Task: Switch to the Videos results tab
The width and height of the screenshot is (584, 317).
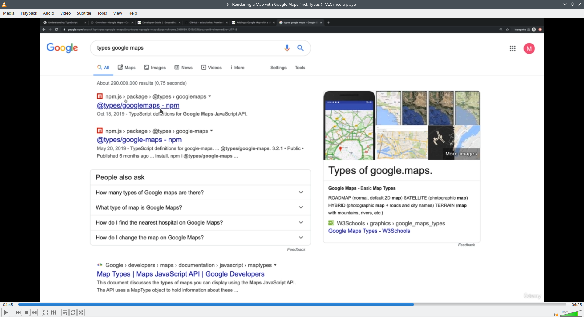Action: coord(211,68)
